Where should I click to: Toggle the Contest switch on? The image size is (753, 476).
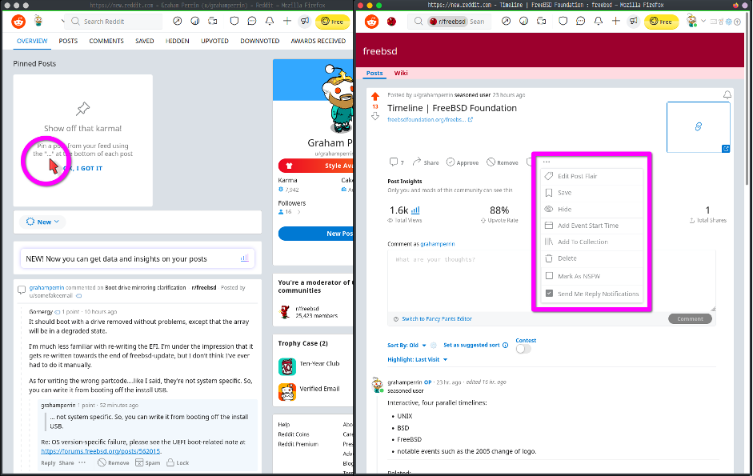click(524, 349)
